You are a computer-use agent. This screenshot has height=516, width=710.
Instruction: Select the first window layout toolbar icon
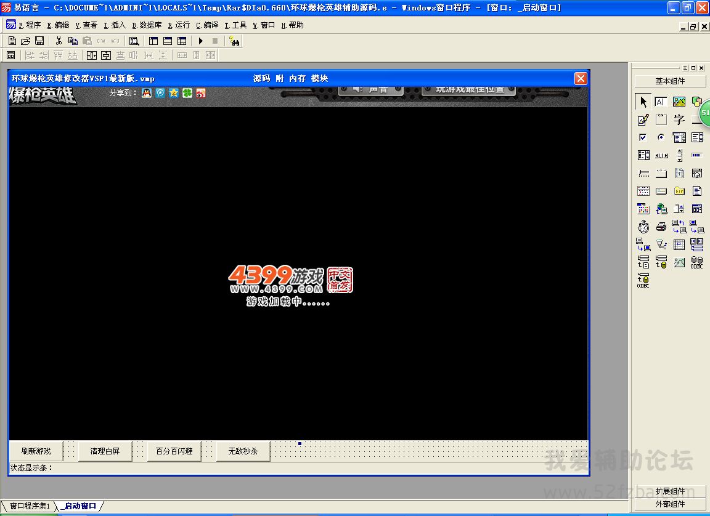[153, 41]
